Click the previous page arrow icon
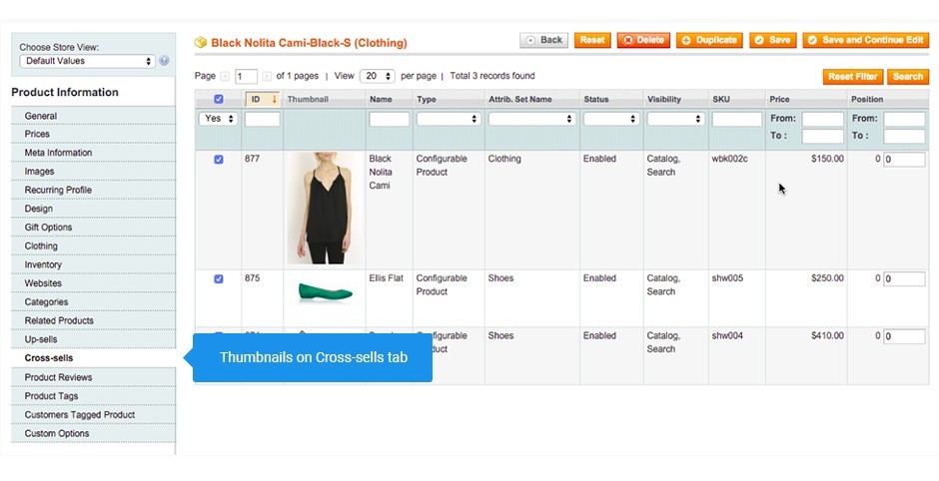 (x=225, y=77)
